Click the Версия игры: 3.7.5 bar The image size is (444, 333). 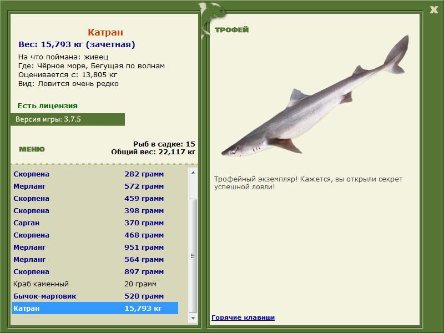[68, 119]
